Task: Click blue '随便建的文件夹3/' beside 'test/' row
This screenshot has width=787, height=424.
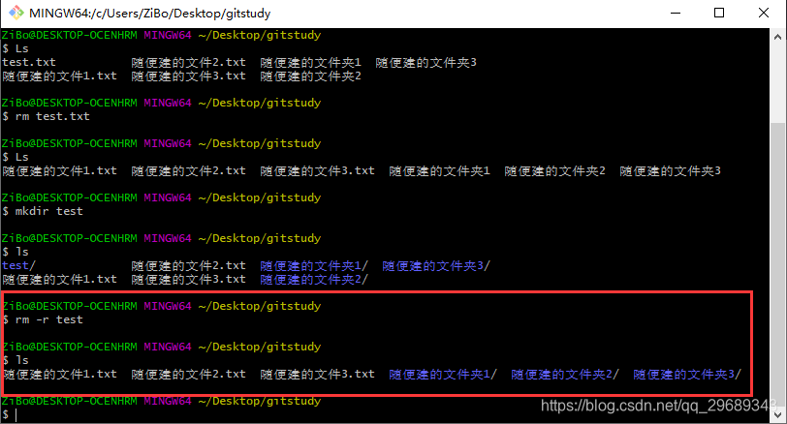Action: pyautogui.click(x=436, y=265)
